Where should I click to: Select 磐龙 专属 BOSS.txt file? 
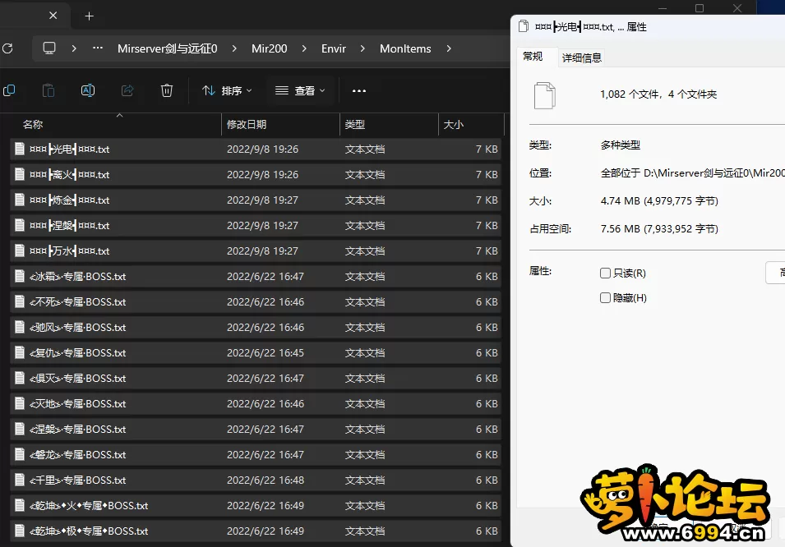256,454
